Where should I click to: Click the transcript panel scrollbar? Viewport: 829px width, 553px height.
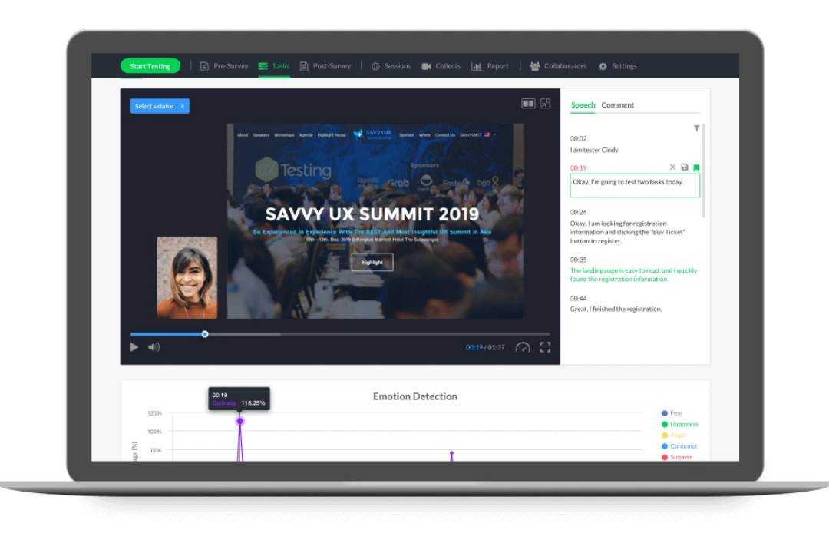pyautogui.click(x=703, y=171)
